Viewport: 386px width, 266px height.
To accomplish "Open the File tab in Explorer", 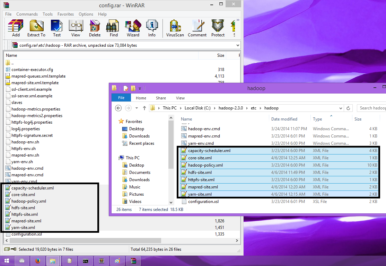I will (121, 98).
